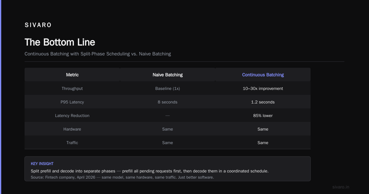Select the 10–30x improvement cell
Image resolution: width=369 pixels, height=194 pixels.
[263, 88]
